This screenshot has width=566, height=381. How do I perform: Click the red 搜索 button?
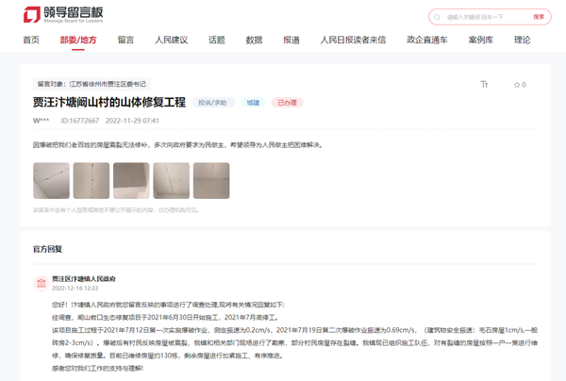(x=539, y=17)
